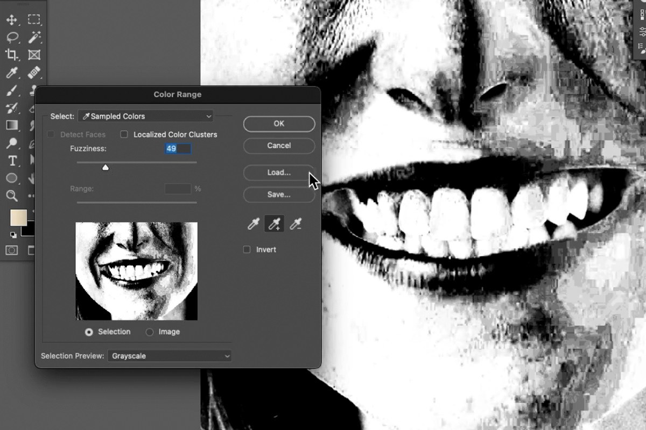Select the Gradient tool

coord(12,125)
